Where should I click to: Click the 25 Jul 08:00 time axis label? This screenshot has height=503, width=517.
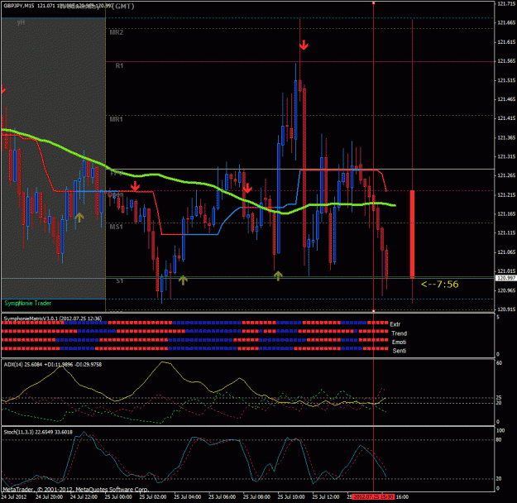(256, 497)
